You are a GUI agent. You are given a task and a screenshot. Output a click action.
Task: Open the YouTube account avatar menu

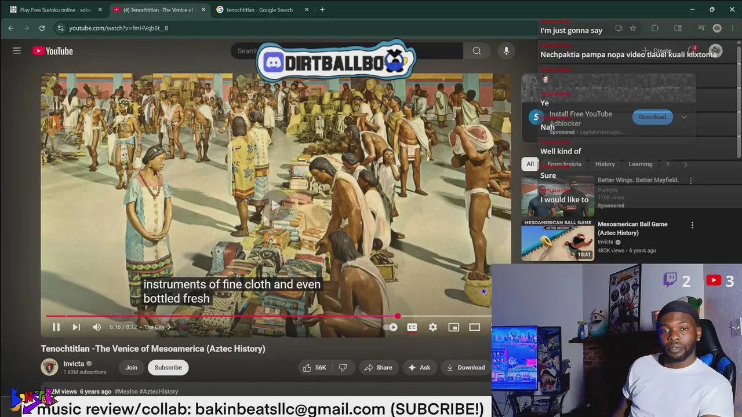(x=716, y=51)
